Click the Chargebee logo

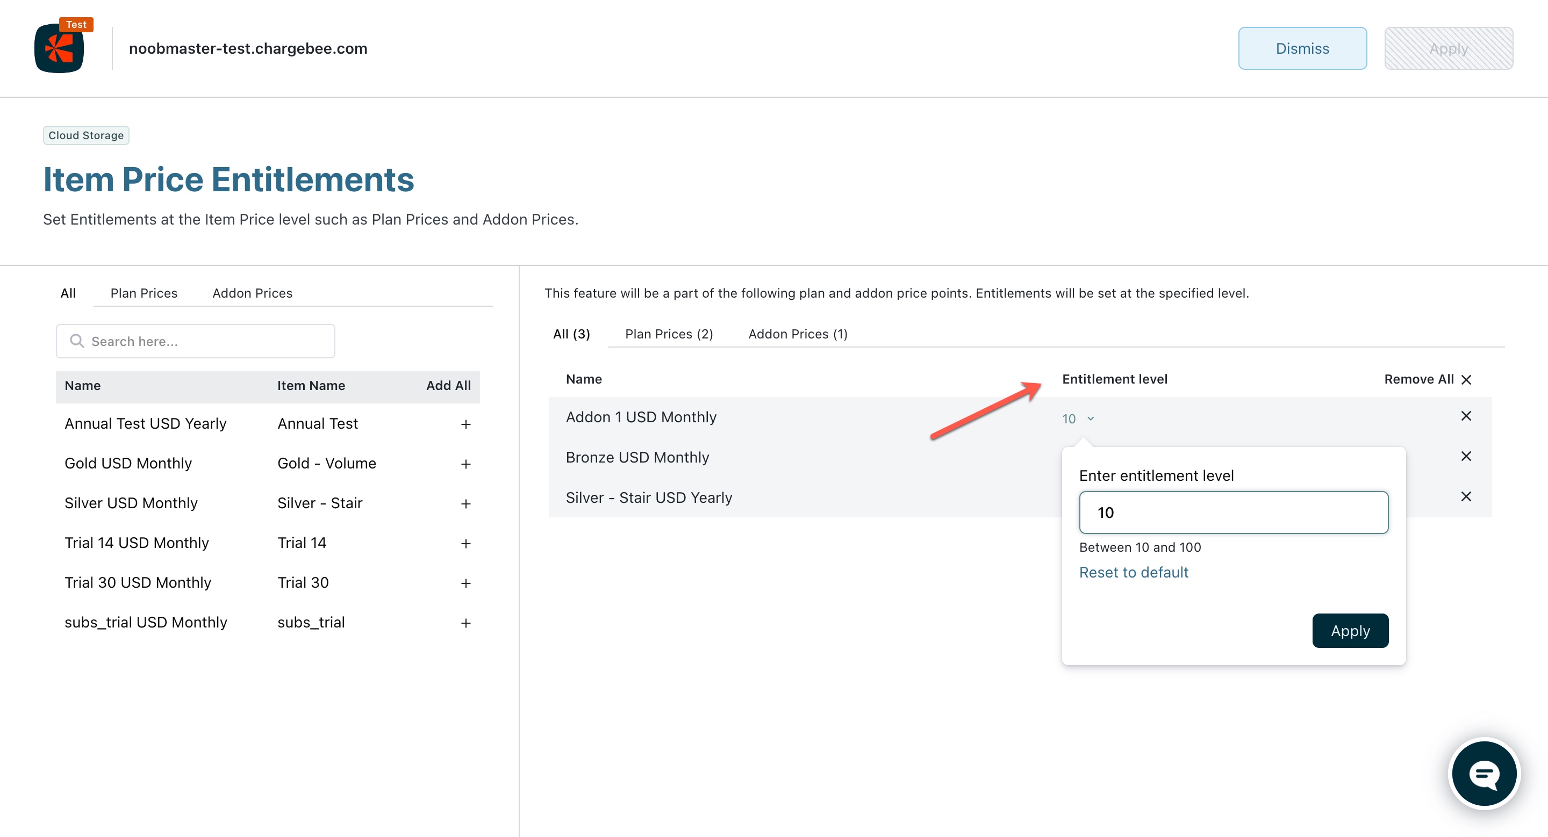point(60,48)
